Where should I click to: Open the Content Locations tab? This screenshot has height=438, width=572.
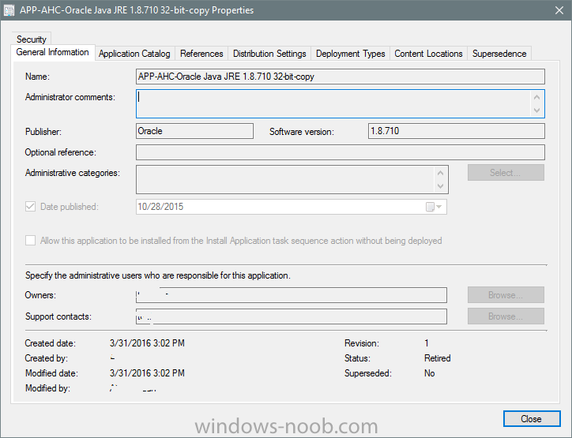[428, 54]
